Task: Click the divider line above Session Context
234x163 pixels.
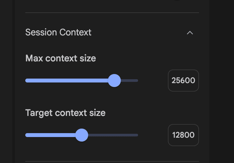Action: (x=112, y=13)
